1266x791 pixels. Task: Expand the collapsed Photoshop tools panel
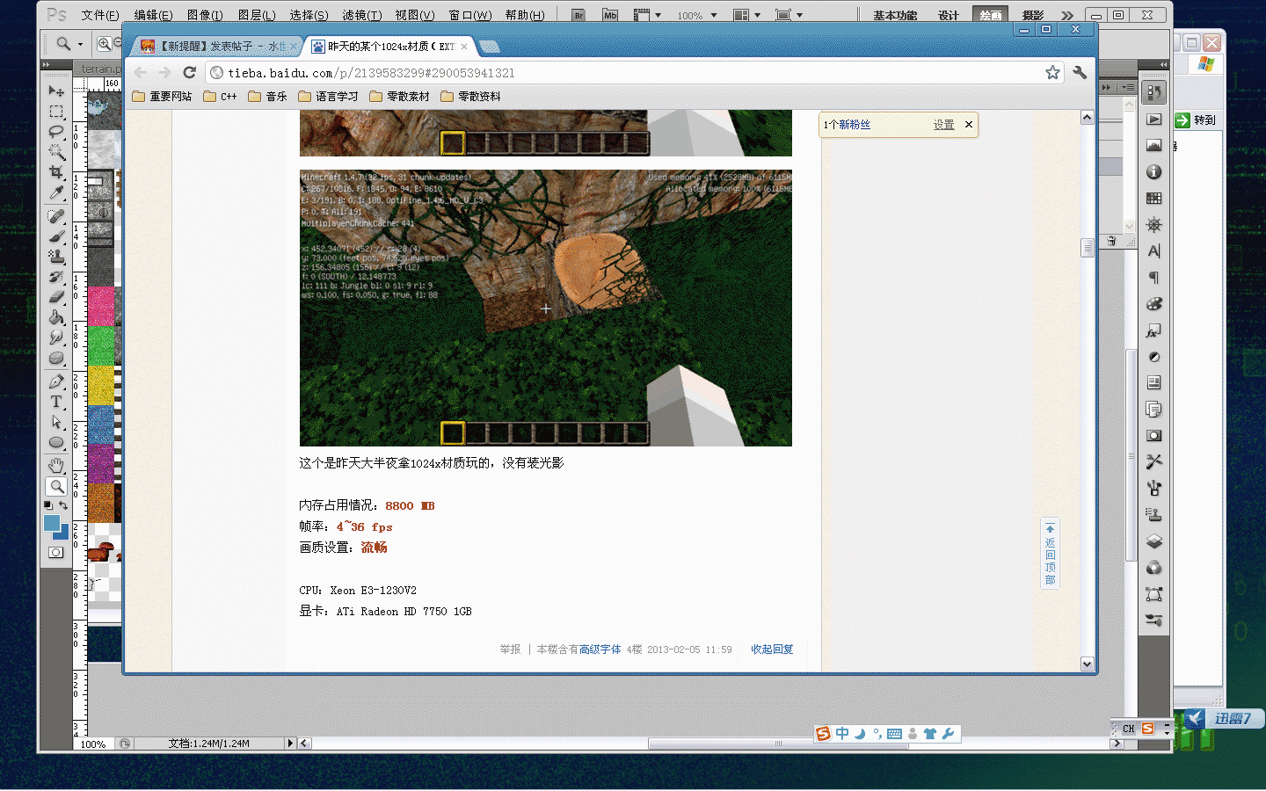(x=47, y=65)
